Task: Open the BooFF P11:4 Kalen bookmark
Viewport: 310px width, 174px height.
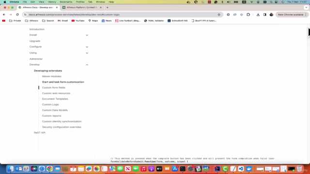Action: point(204,21)
